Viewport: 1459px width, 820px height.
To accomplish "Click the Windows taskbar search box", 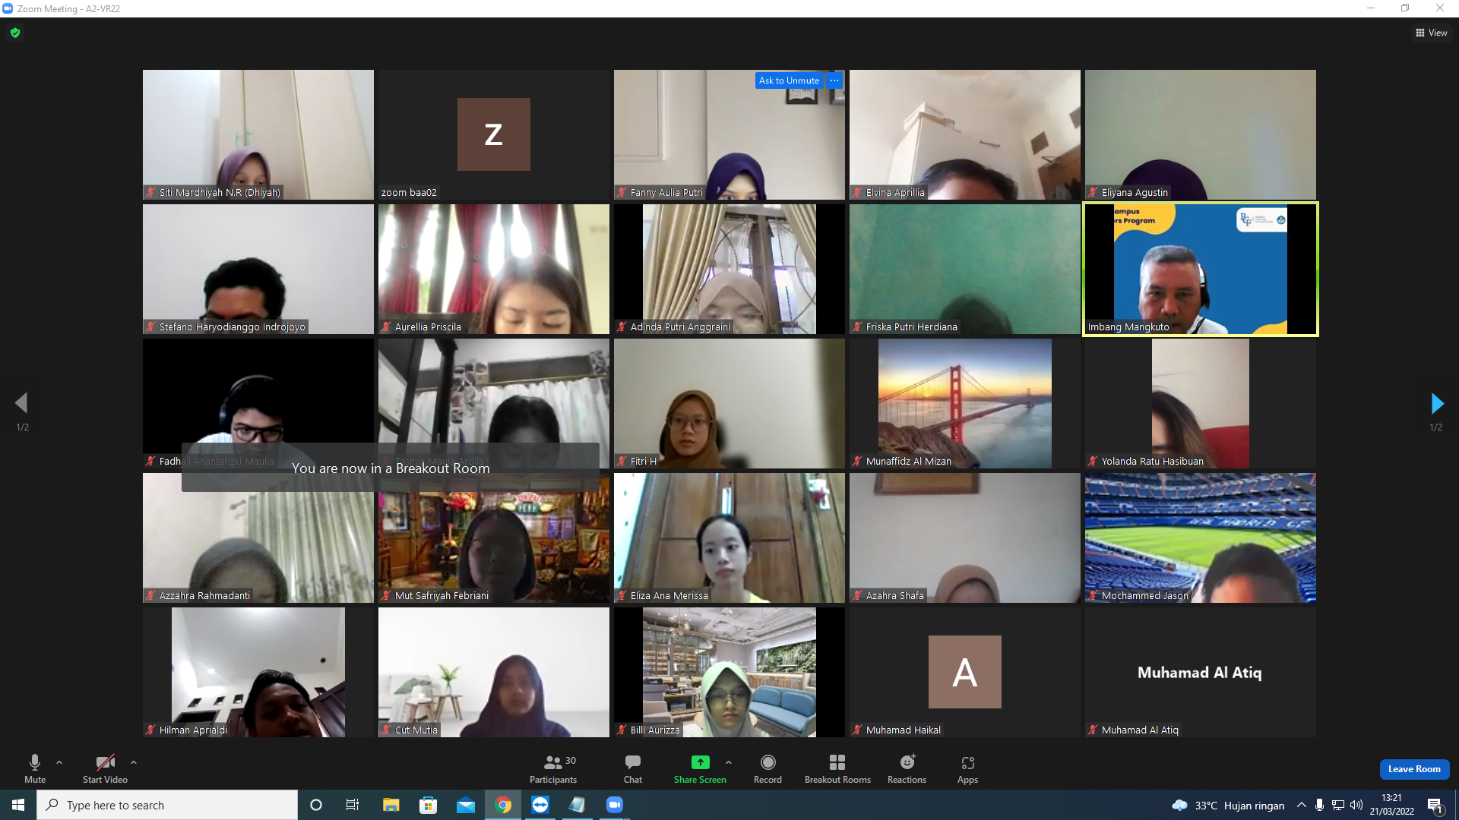I will (x=167, y=805).
